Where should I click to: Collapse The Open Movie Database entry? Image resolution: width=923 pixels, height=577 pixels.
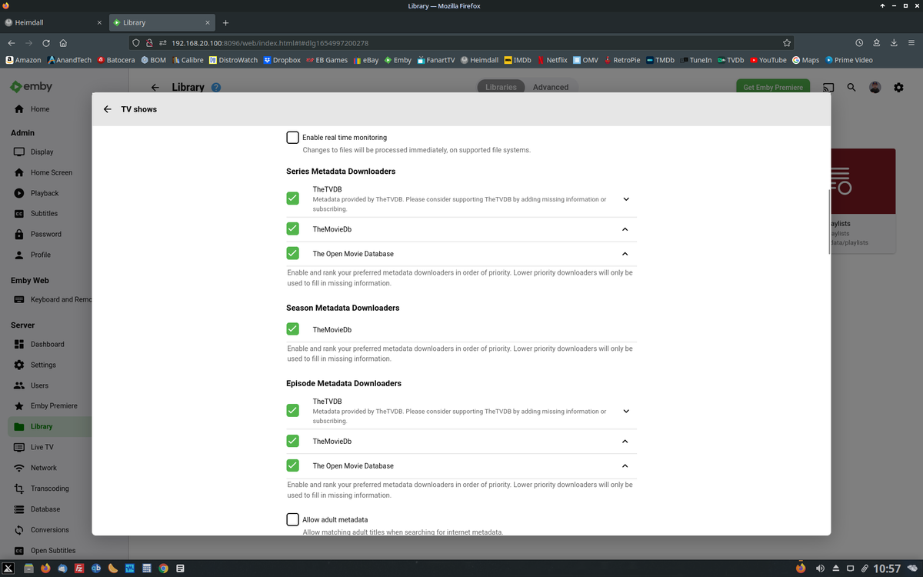[625, 253]
